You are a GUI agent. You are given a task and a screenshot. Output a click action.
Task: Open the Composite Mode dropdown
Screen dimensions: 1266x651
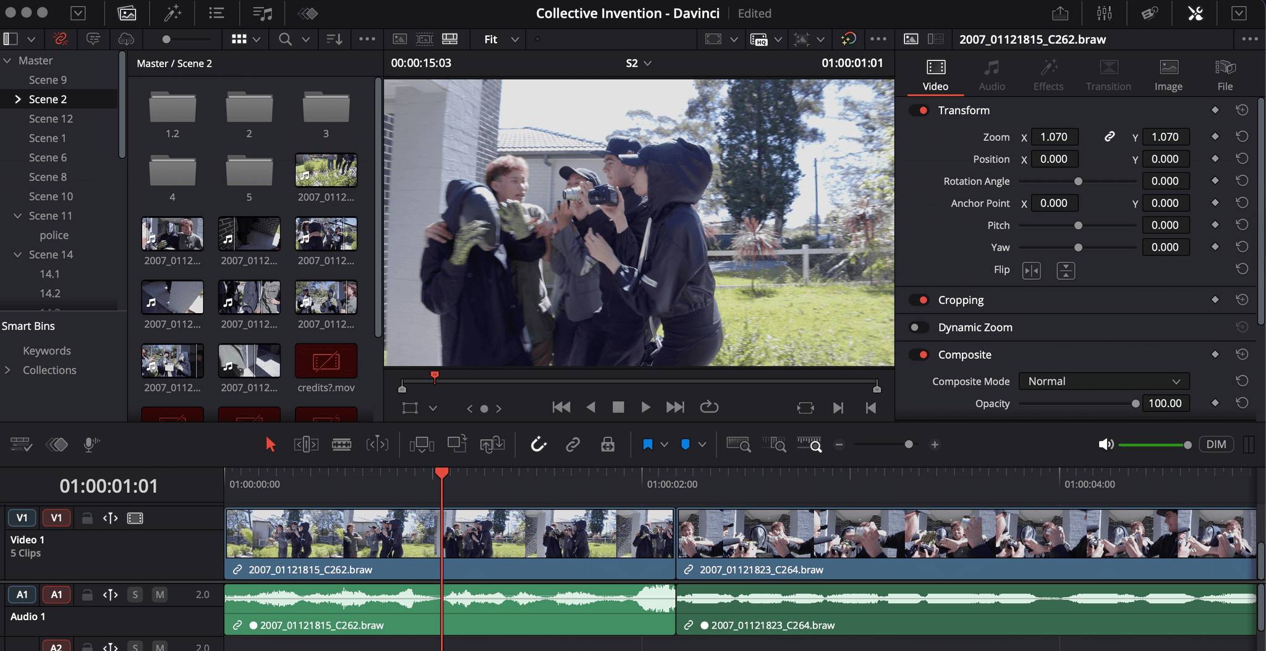coord(1103,382)
